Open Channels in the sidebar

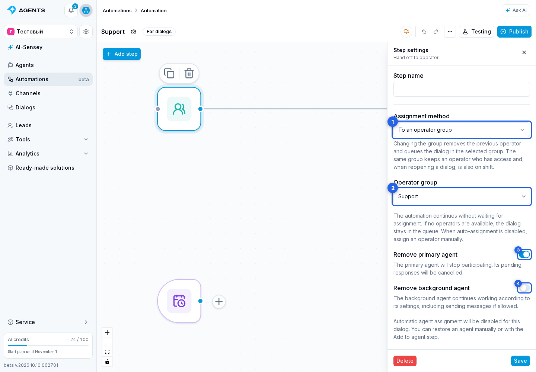click(x=48, y=93)
